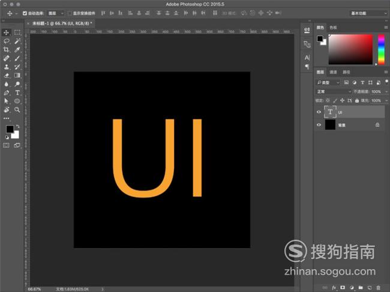Filter layers by shape layers

[370, 82]
